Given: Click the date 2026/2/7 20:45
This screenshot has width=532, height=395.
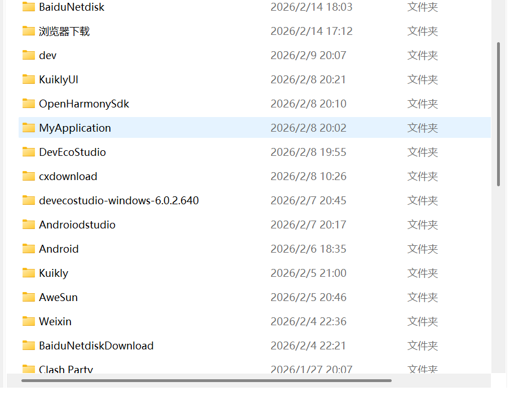Looking at the screenshot, I should 308,200.
